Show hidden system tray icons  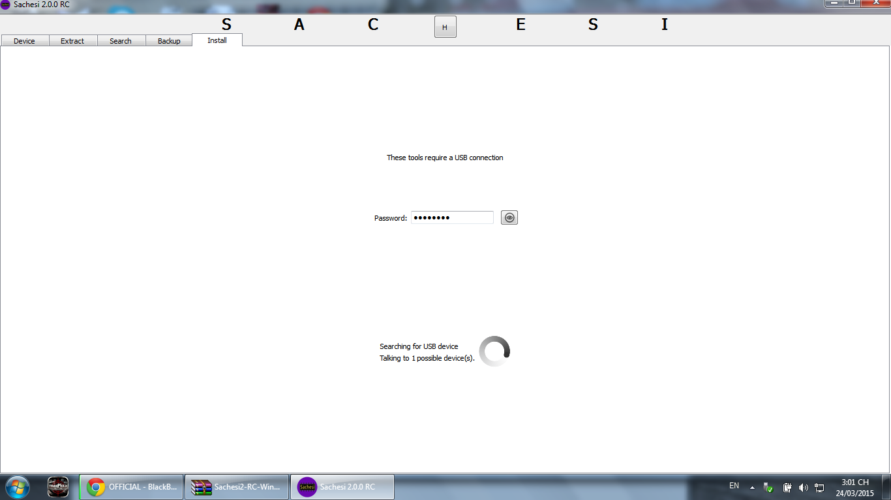click(x=752, y=487)
